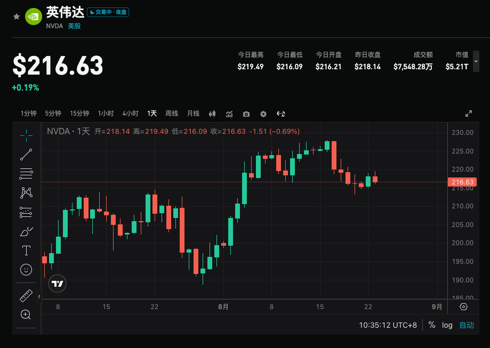
Task: Click the 9月 label on time axis
Action: (x=437, y=307)
